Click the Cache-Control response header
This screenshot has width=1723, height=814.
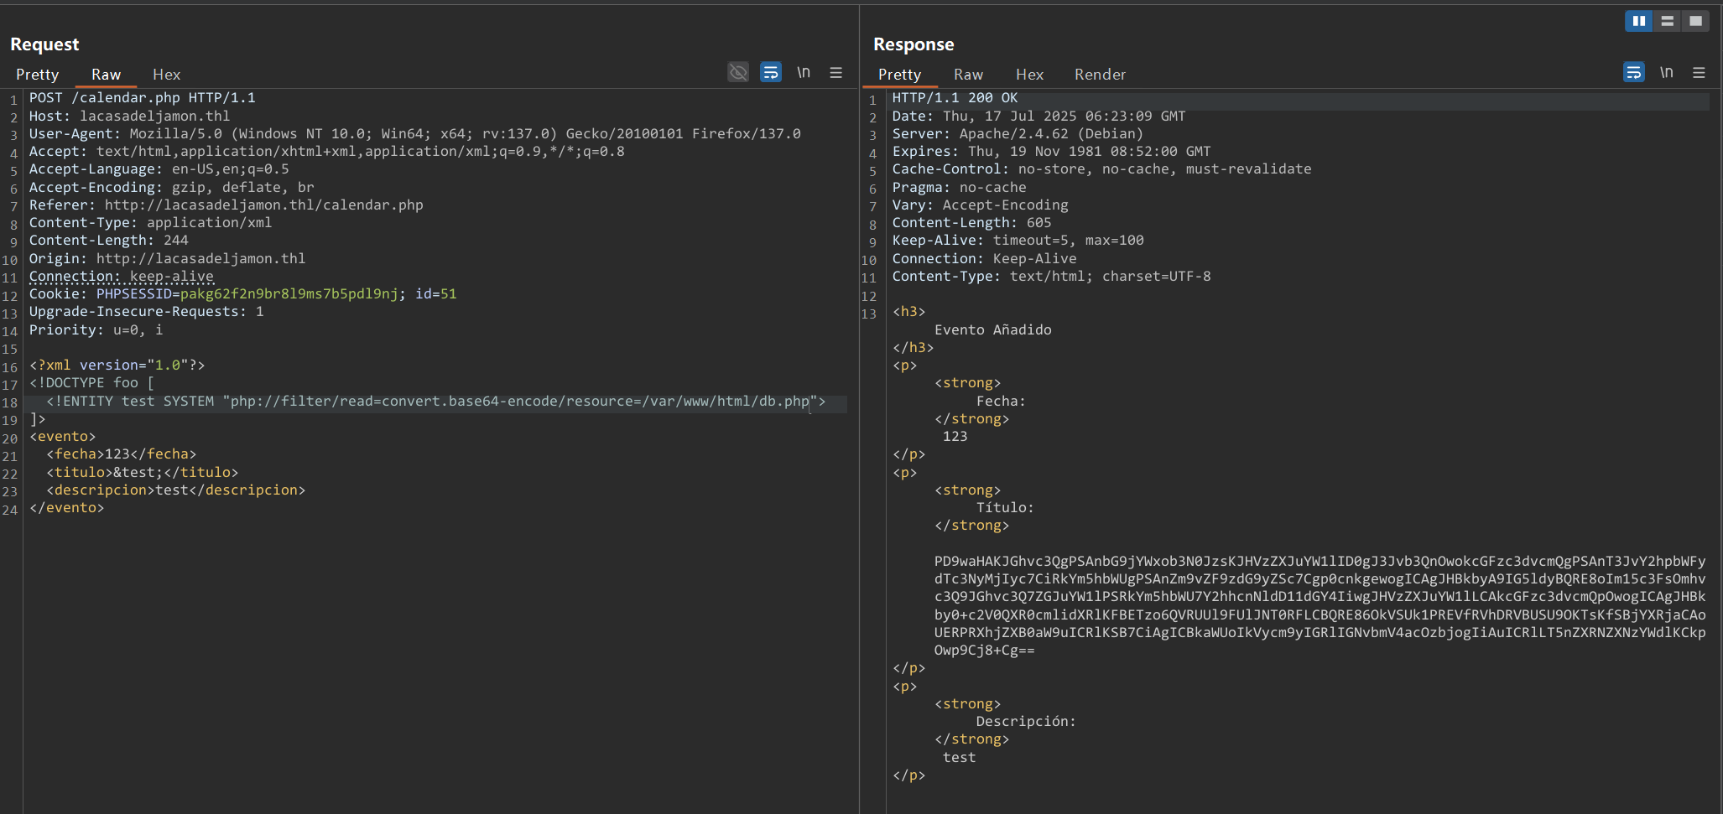pos(1101,169)
